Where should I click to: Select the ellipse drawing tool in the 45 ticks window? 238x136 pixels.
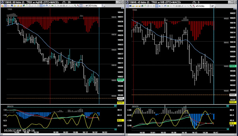pyautogui.click(x=177, y=6)
